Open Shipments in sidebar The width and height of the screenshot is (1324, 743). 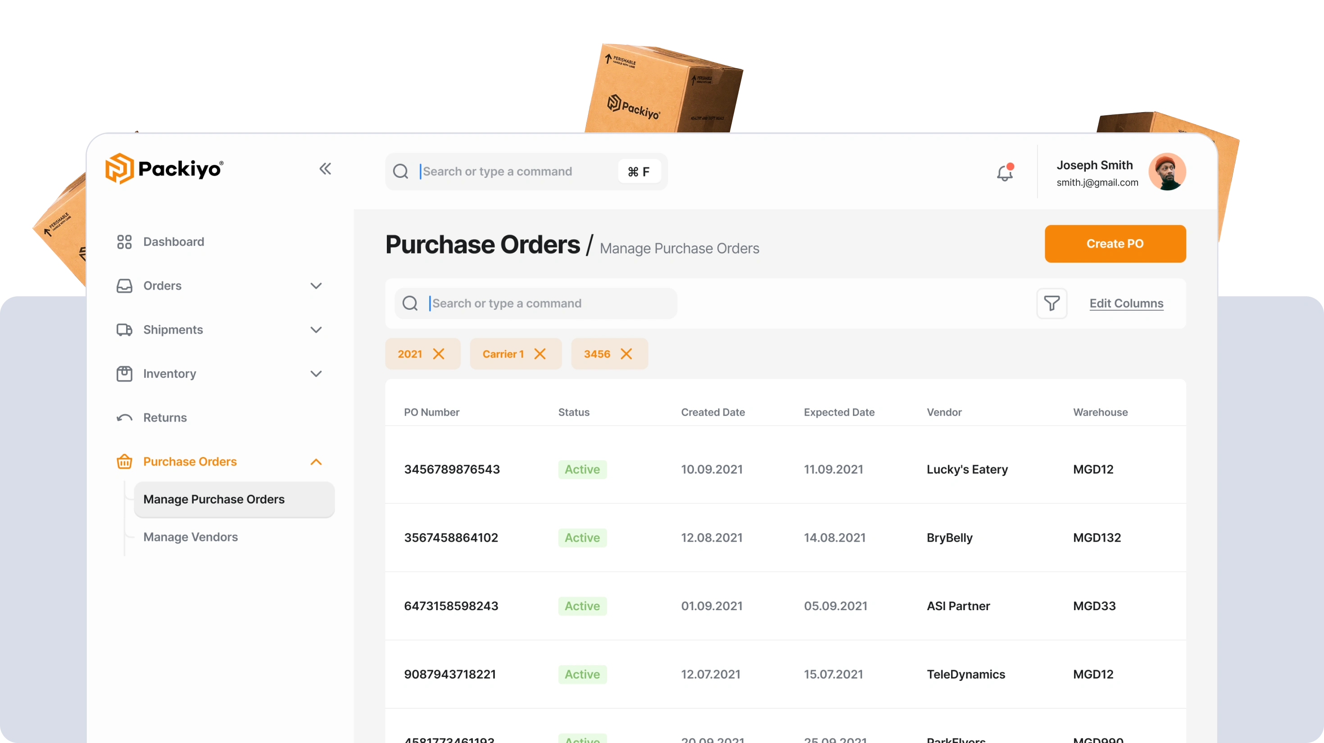[172, 330]
